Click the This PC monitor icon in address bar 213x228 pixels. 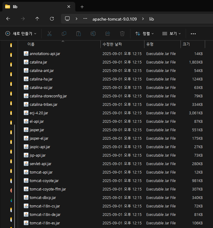pyautogui.click(x=67, y=19)
